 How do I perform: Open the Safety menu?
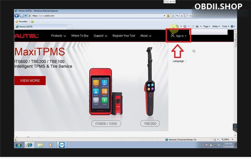pyautogui.click(x=216, y=26)
